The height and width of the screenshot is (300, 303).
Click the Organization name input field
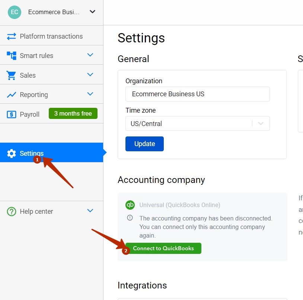pos(198,94)
